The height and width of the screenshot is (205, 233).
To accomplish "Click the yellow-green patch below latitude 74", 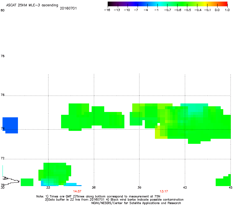I will click(161, 132).
